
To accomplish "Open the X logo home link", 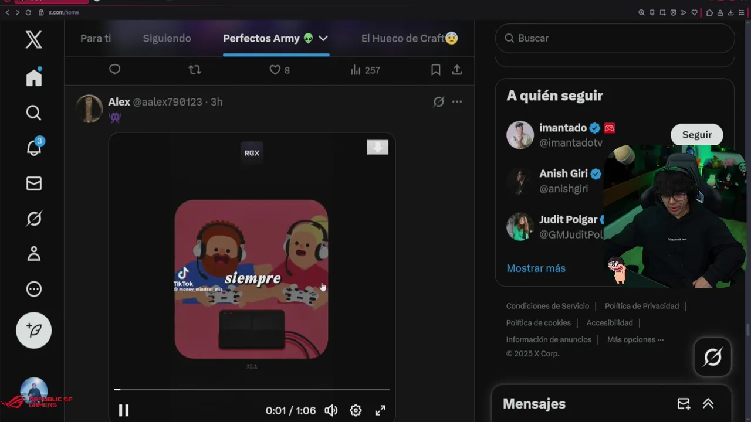I will pyautogui.click(x=34, y=40).
